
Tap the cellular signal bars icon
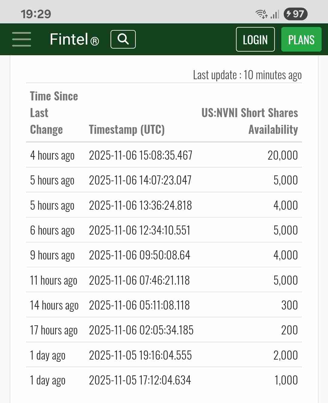[x=275, y=14]
